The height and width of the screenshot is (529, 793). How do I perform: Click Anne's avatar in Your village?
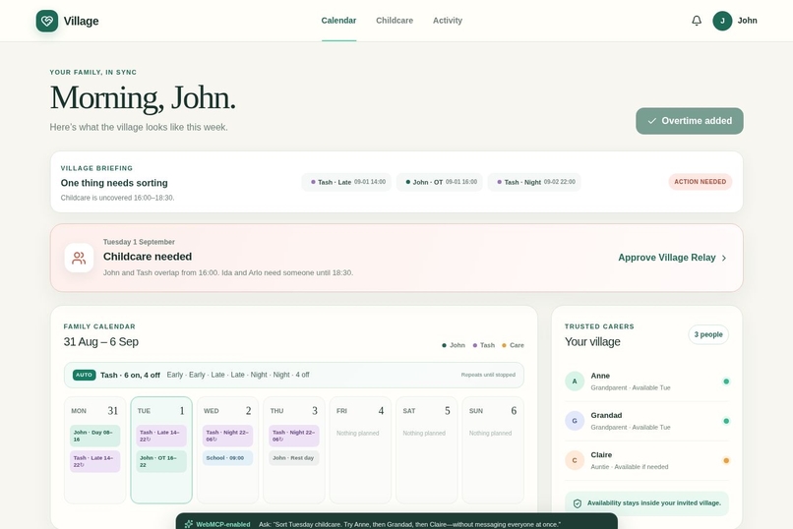[x=575, y=382]
